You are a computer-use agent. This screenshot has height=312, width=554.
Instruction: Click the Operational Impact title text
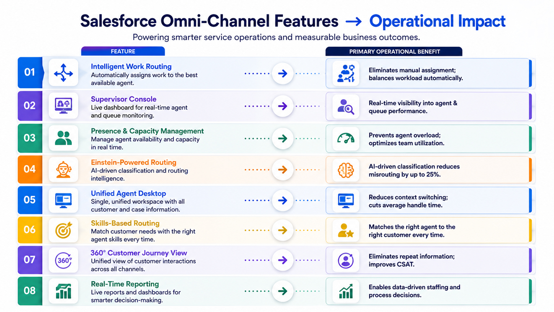[x=437, y=22]
